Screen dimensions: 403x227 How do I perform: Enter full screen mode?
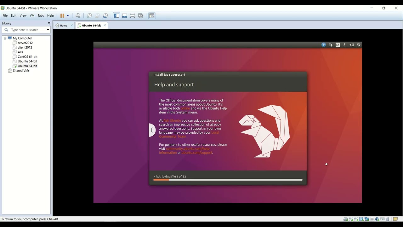[133, 15]
